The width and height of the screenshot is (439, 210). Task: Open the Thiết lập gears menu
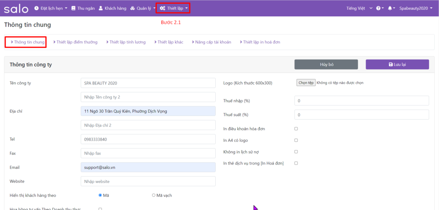click(x=173, y=8)
